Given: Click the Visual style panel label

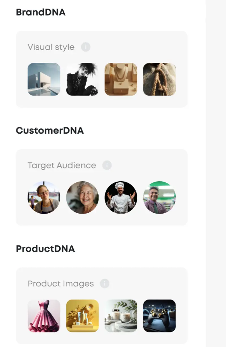Looking at the screenshot, I should 51,47.
